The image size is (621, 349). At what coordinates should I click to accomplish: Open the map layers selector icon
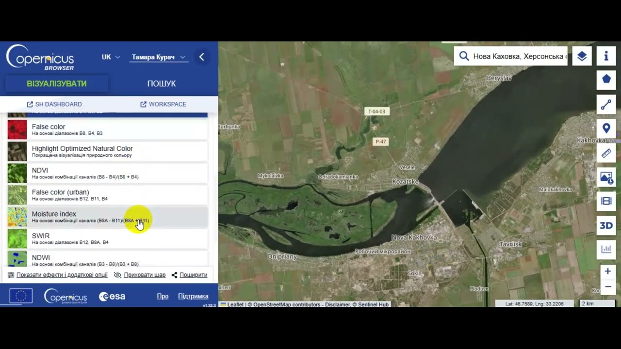coord(582,56)
